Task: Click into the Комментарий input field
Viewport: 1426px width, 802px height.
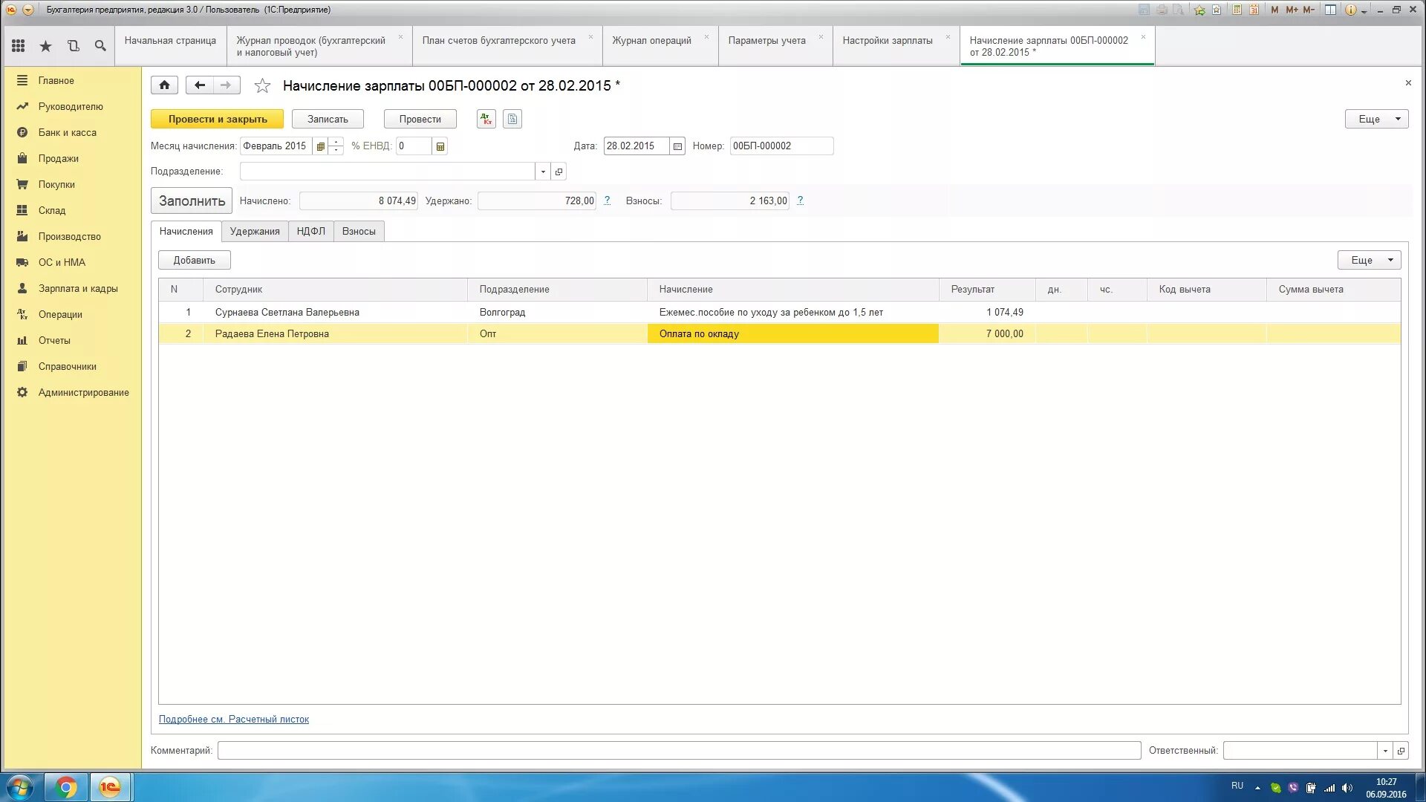Action: pyautogui.click(x=679, y=751)
